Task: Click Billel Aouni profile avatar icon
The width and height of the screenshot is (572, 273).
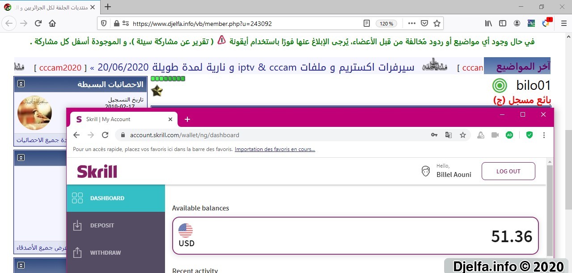Action: pos(426,171)
